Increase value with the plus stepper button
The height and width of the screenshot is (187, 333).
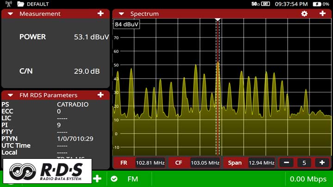322,163
